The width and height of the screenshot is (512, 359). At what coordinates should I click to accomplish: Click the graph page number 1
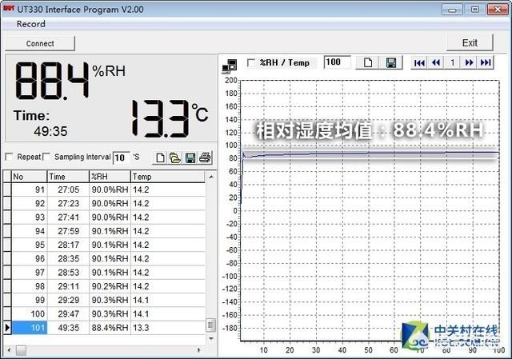click(x=453, y=62)
